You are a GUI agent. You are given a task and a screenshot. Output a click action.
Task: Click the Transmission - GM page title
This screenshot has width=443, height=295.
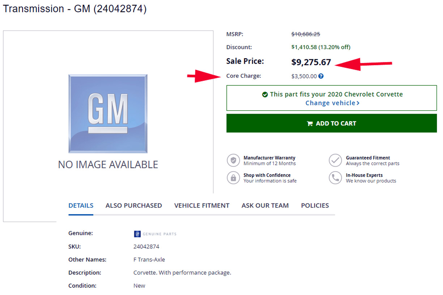click(x=75, y=9)
